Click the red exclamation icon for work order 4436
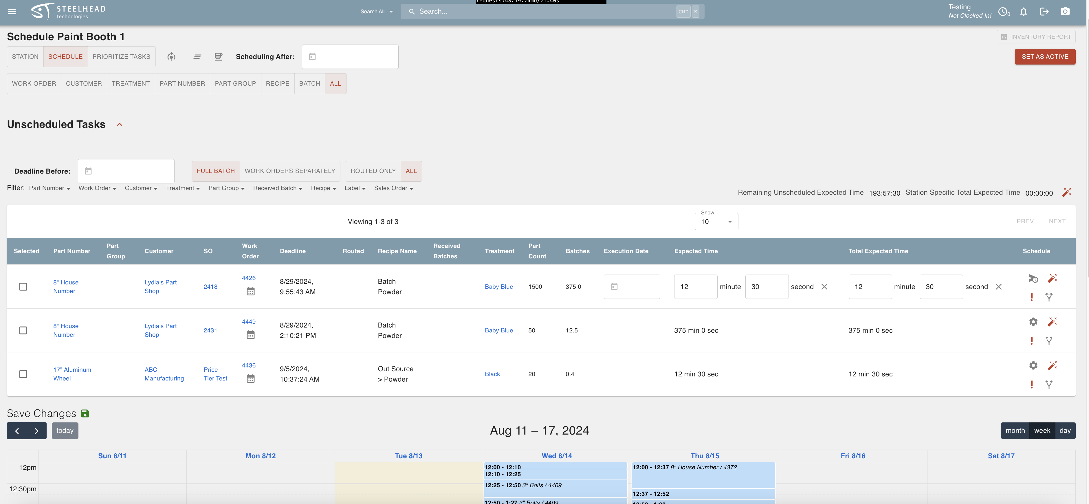The width and height of the screenshot is (1089, 504). click(1031, 385)
